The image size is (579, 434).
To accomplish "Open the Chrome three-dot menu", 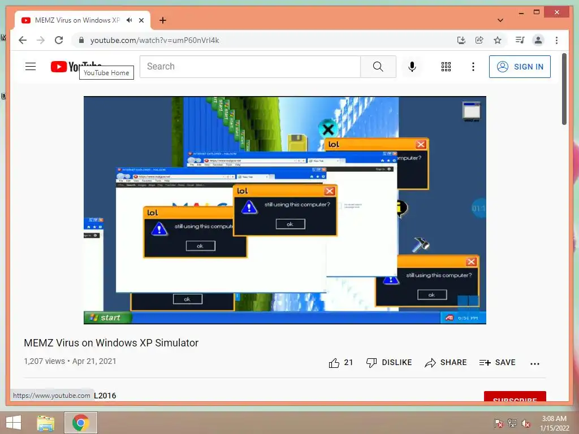I will [x=556, y=40].
